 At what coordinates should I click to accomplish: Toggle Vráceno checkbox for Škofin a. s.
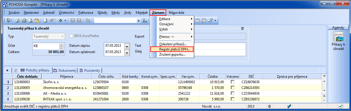232,82
